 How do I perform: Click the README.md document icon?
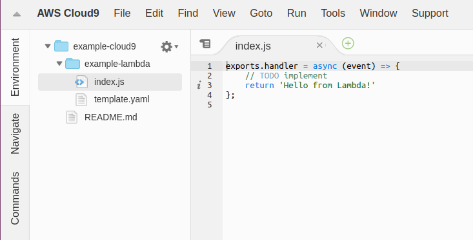72,117
